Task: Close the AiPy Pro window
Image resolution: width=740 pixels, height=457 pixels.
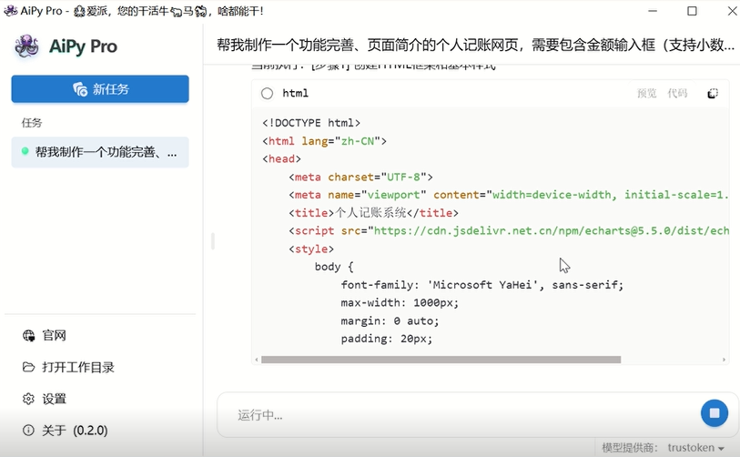Action: point(732,11)
